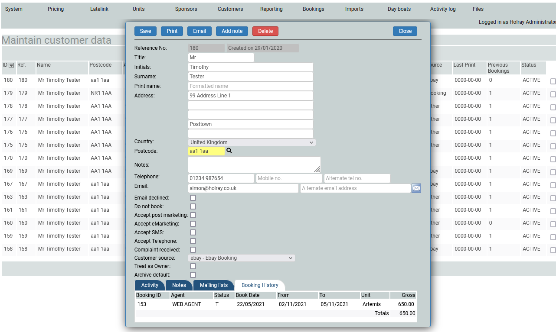The width and height of the screenshot is (556, 332).
Task: Open the Bookings menu
Action: [x=313, y=9]
